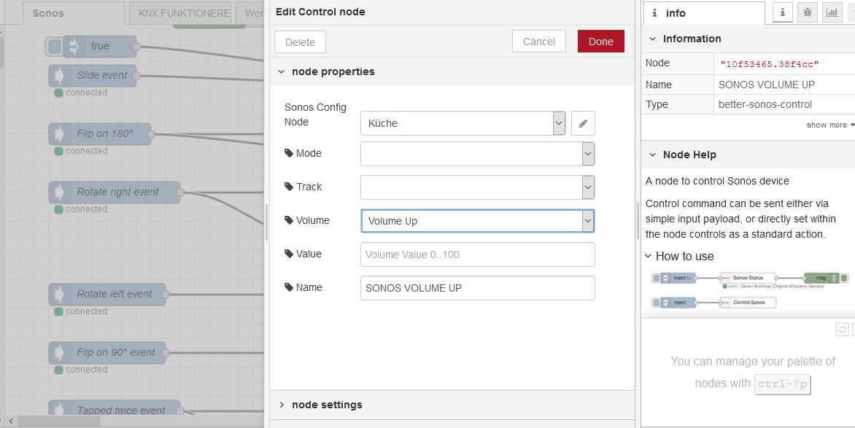Open the Track dropdown
The image size is (855, 428).
coord(477,187)
